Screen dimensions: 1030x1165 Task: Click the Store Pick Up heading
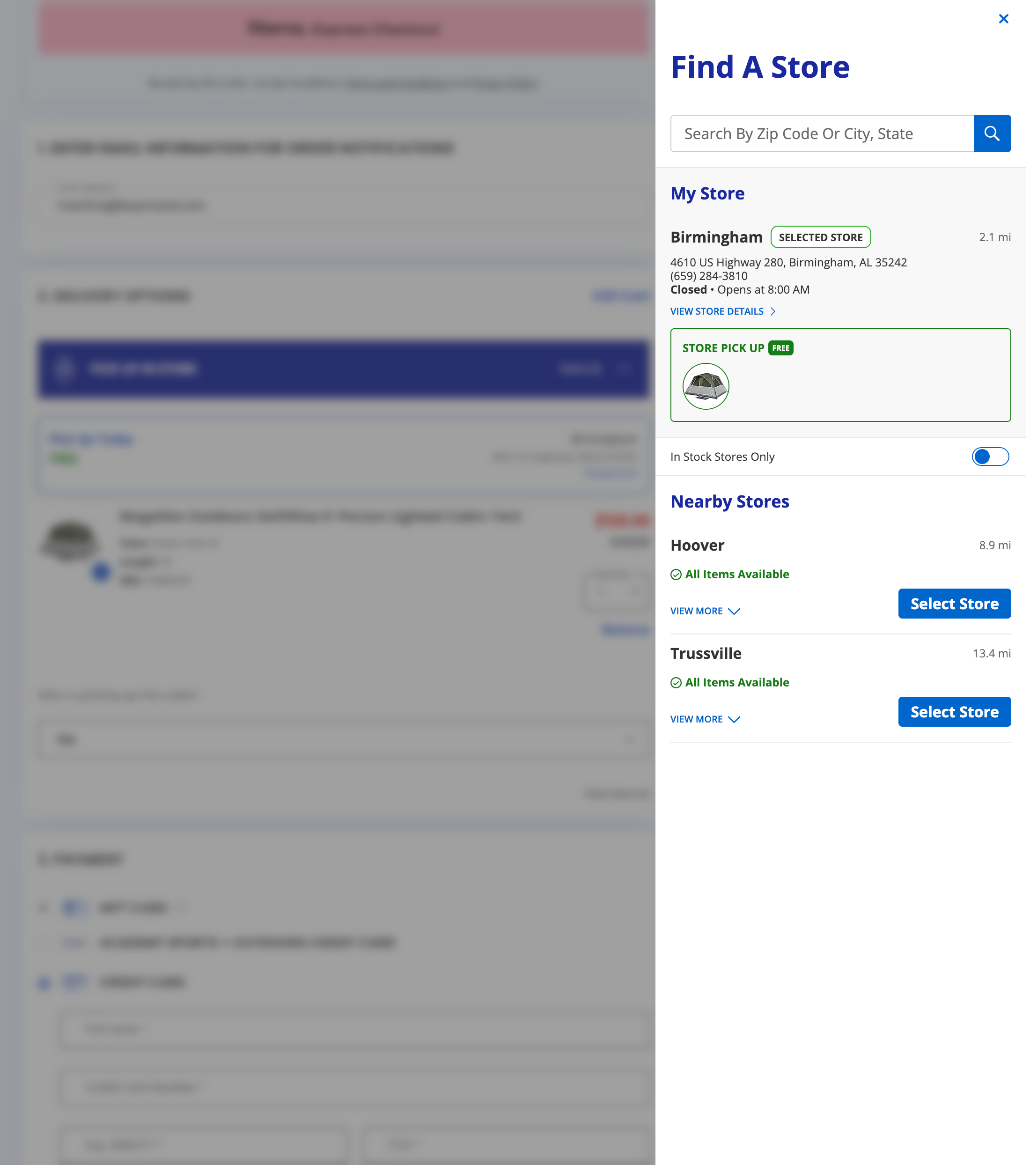[x=723, y=348]
